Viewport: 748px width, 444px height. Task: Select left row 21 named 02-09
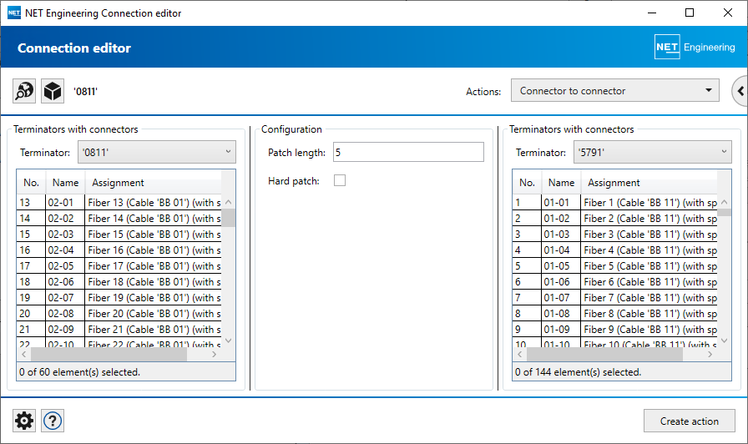[119, 329]
